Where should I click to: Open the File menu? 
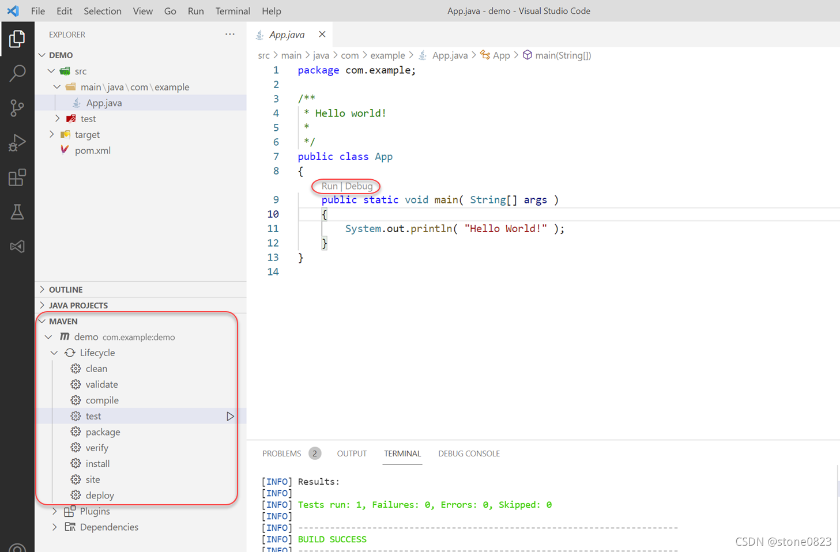[38, 11]
